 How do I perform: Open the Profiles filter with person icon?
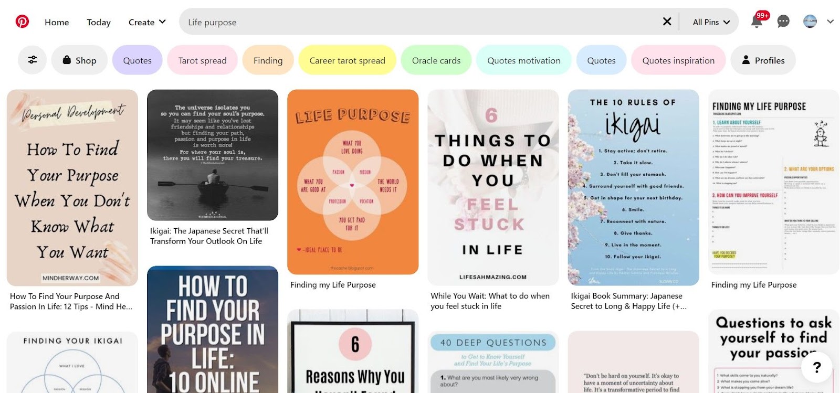763,60
